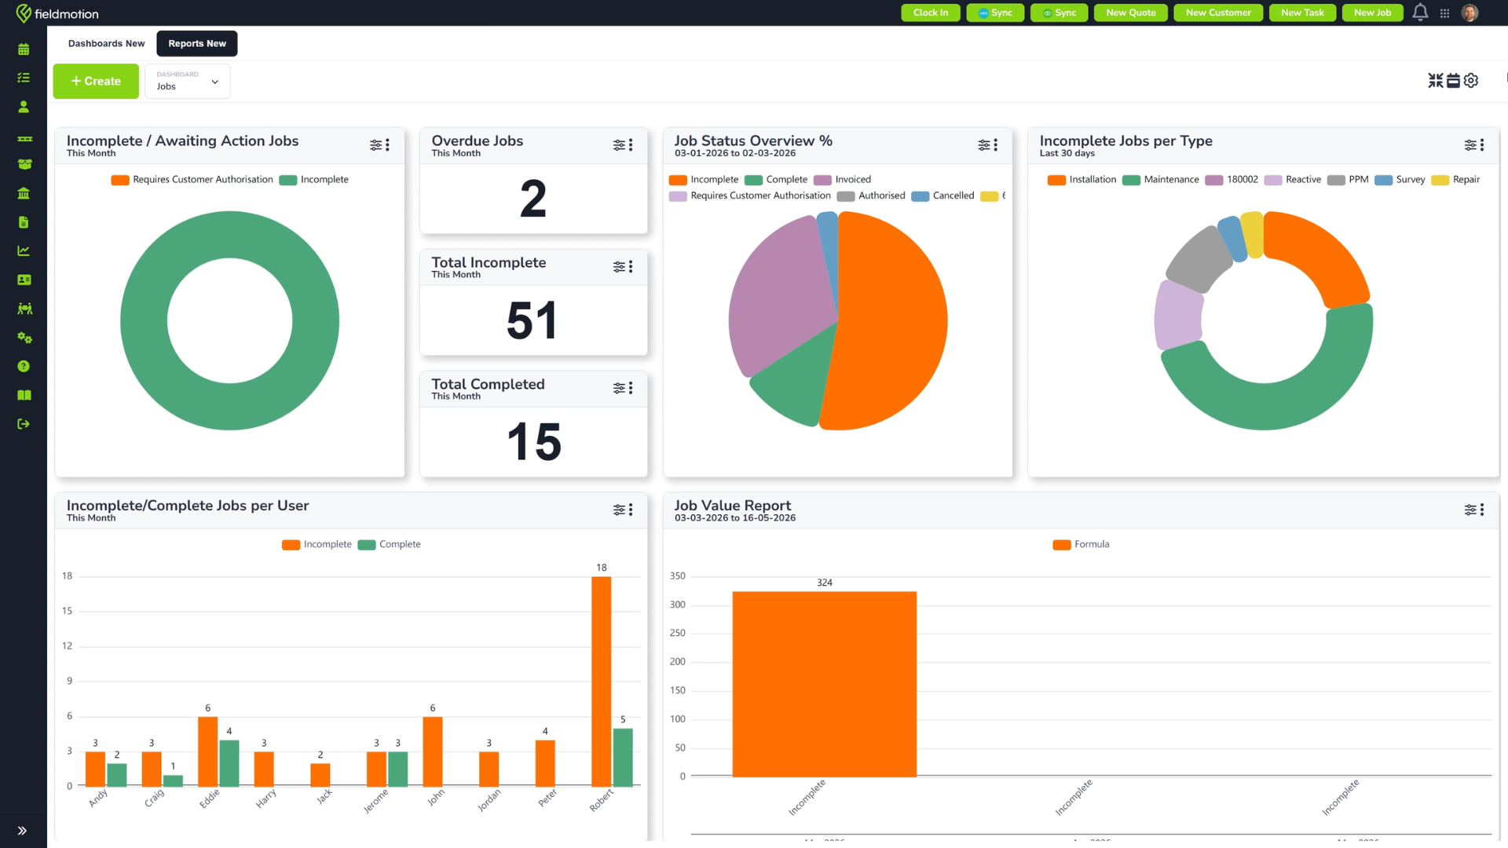Click the logout icon in the sidebar
Screen dimensions: 1508x848
coord(24,424)
